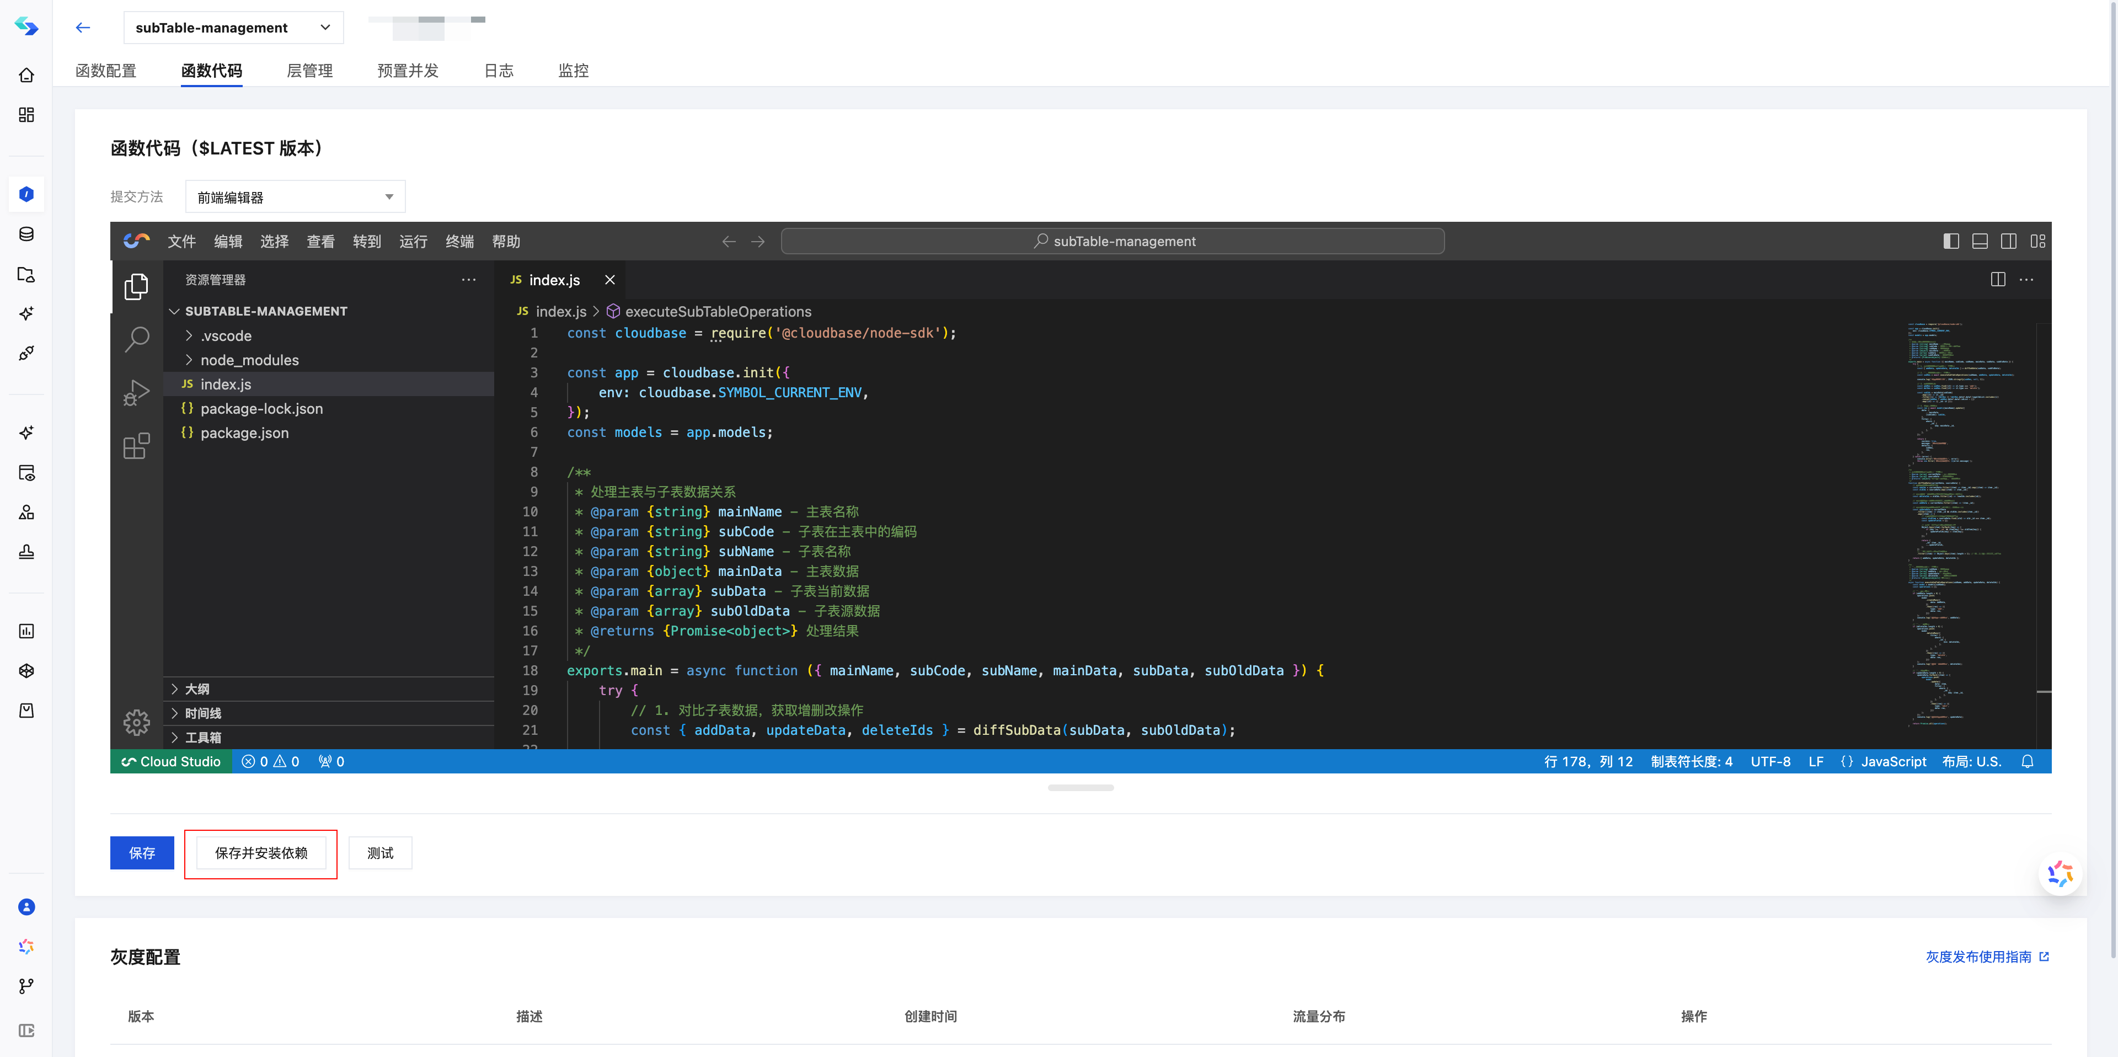The width and height of the screenshot is (2118, 1057).
Task: Switch to the 日志 tab
Action: pyautogui.click(x=499, y=71)
